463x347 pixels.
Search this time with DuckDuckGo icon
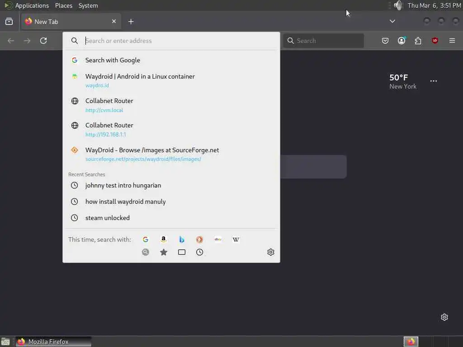click(x=199, y=239)
